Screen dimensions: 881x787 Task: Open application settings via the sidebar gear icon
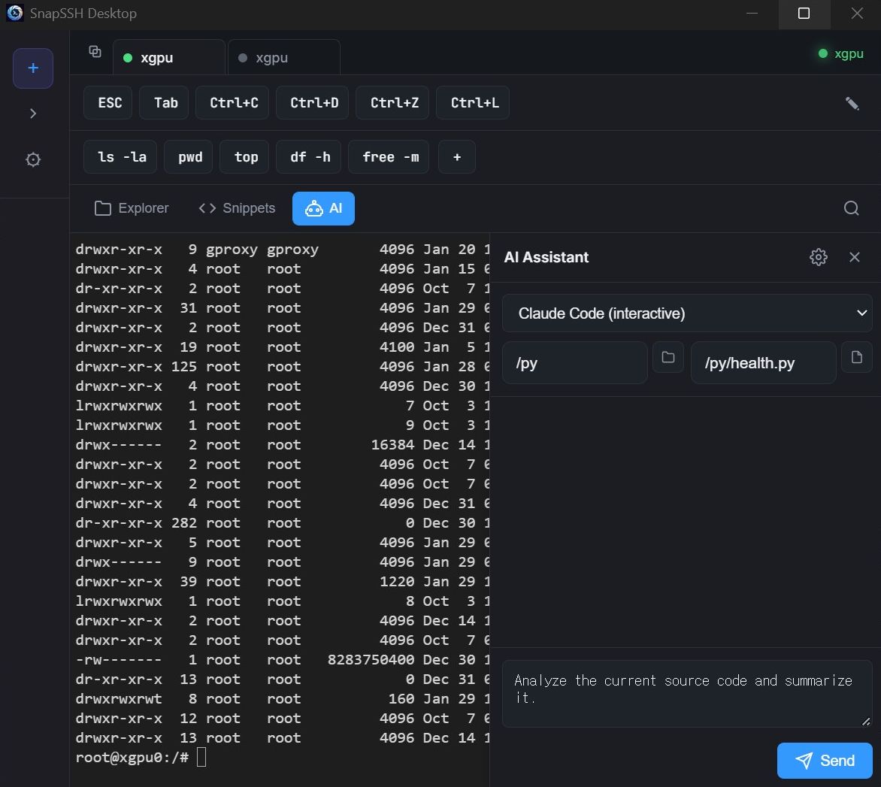tap(33, 159)
